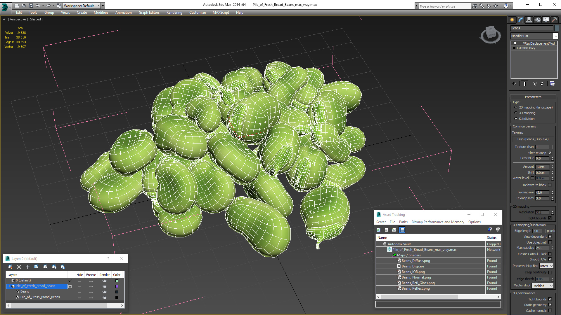The height and width of the screenshot is (315, 561).
Task: Open the Paths menu in Asset Tracking
Action: (x=403, y=222)
